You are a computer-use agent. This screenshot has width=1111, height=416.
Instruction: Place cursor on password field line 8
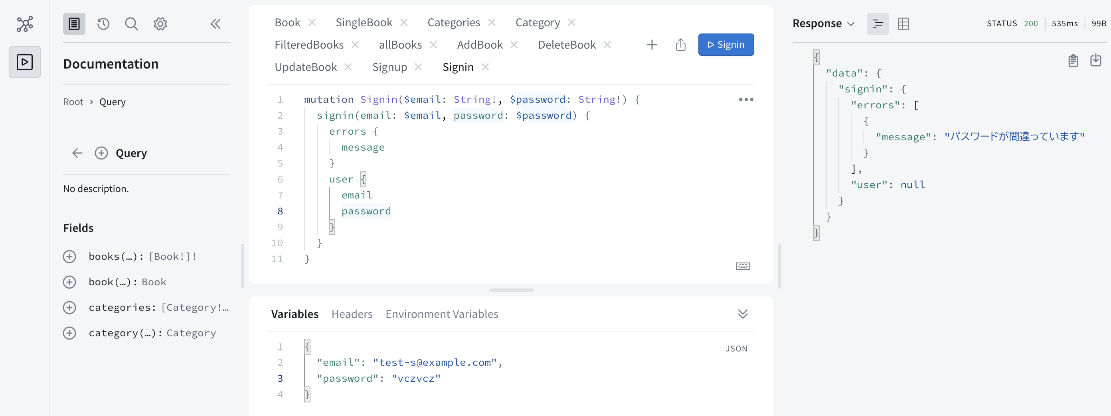pyautogui.click(x=366, y=211)
